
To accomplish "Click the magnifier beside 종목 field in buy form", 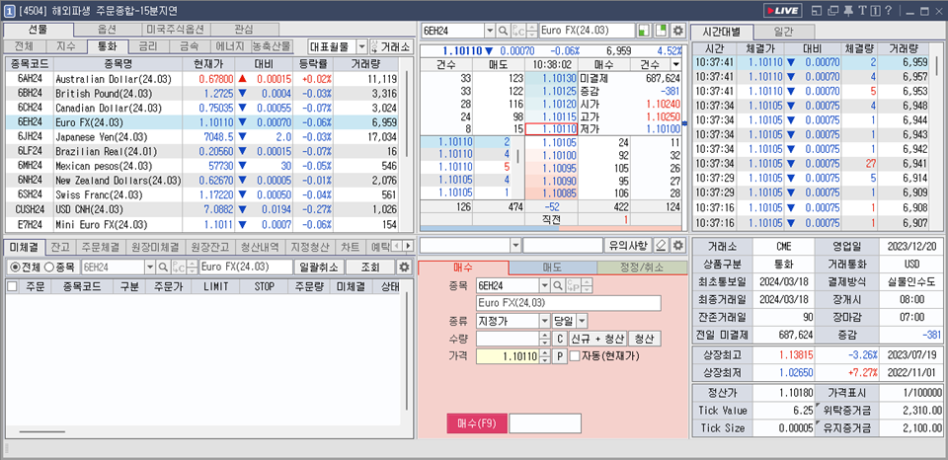I will 557,285.
